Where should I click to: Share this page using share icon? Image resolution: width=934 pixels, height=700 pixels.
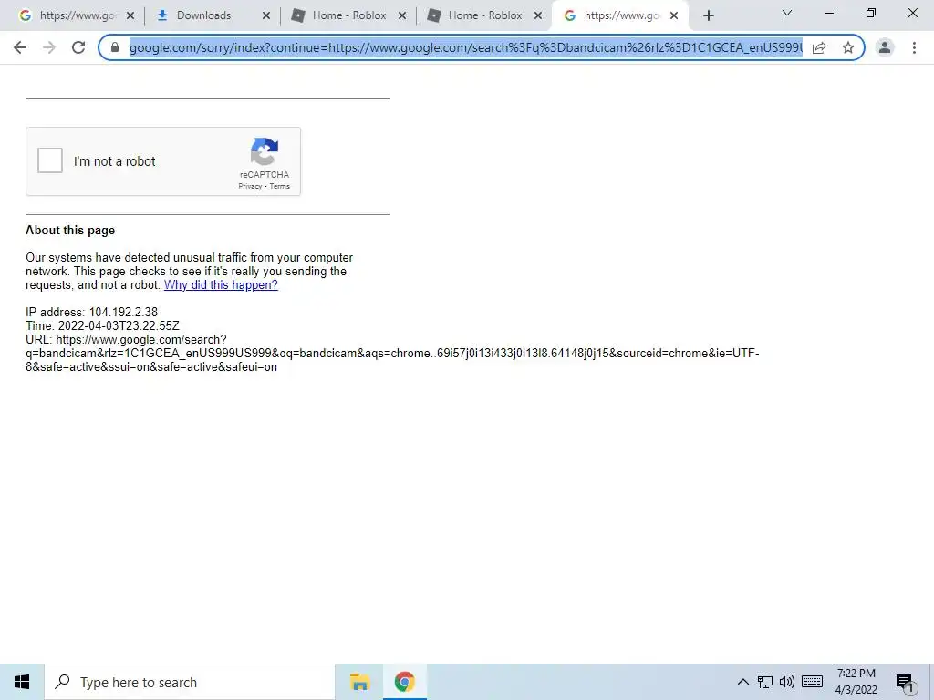pyautogui.click(x=820, y=47)
